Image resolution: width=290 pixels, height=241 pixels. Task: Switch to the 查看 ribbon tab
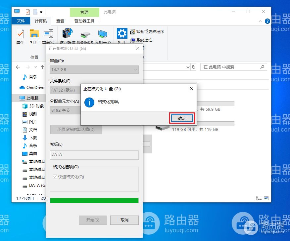(x=60, y=21)
